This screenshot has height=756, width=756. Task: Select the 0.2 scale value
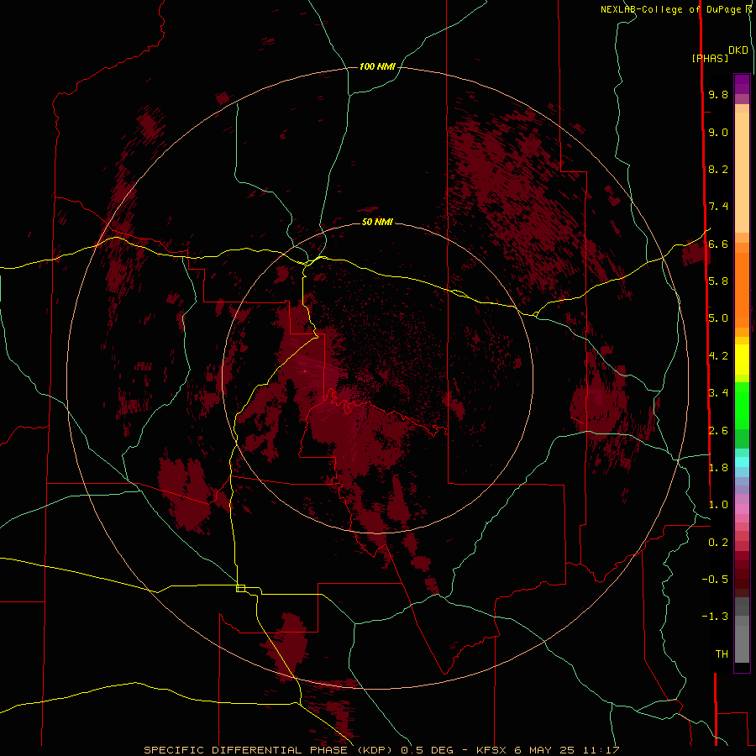718,543
